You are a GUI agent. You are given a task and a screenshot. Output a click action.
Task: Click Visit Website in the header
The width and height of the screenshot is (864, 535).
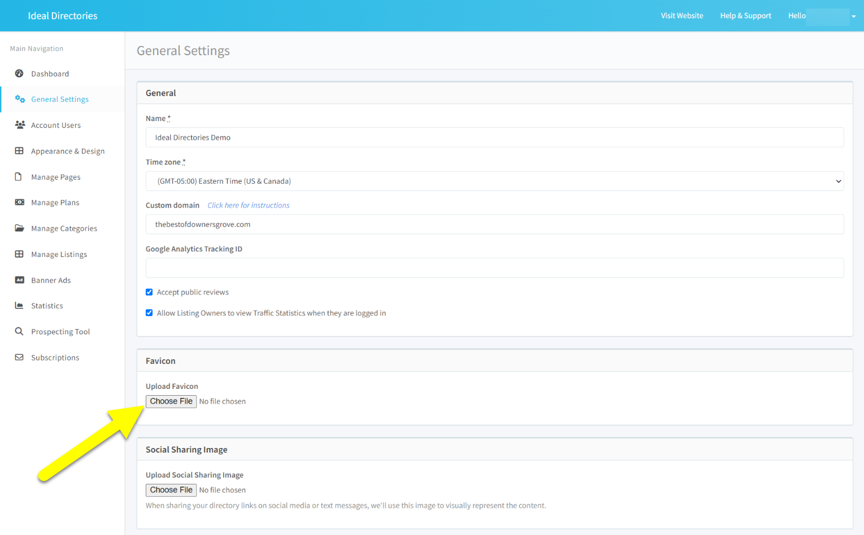[x=682, y=16]
